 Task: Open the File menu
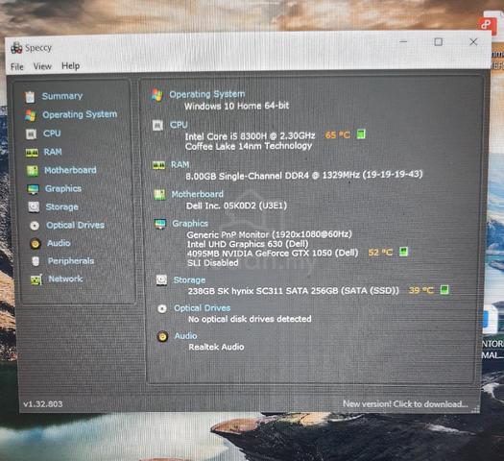pos(17,67)
